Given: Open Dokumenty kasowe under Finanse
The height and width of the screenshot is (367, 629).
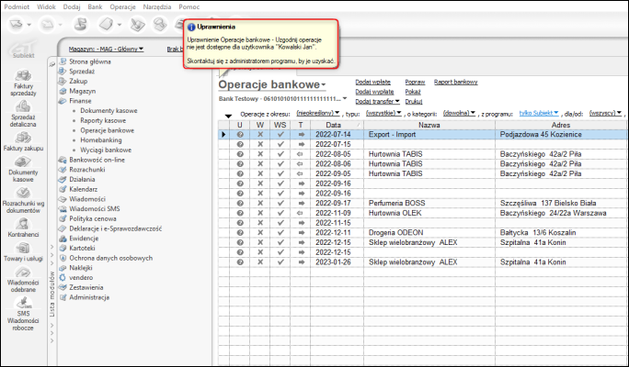Looking at the screenshot, I should pos(109,110).
